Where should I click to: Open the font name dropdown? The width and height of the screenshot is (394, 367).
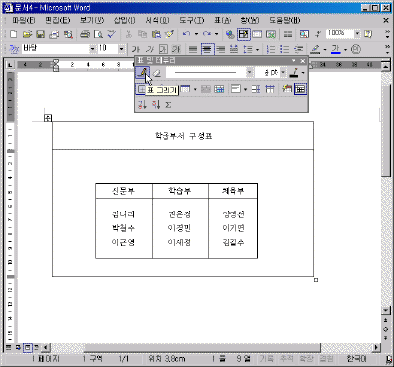click(x=92, y=49)
